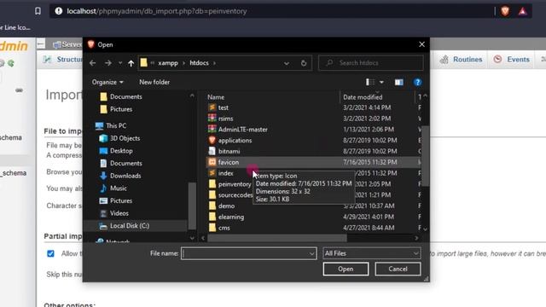Switch to Structure tab in phpMyAdmin
The height and width of the screenshot is (307, 546).
click(62, 60)
